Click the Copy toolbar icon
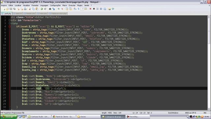 [x=33, y=9]
